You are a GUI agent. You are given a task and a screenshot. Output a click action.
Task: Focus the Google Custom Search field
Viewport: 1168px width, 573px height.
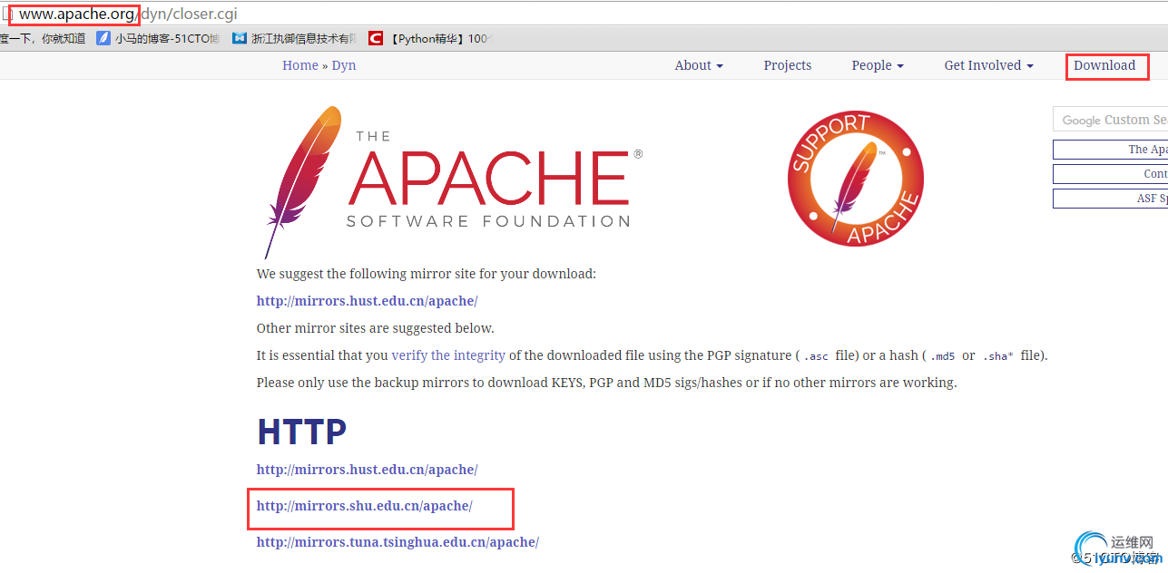coord(1110,120)
